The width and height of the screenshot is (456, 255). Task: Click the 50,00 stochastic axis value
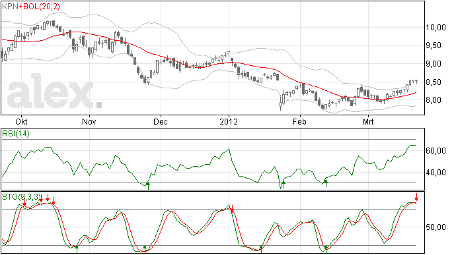pos(436,227)
